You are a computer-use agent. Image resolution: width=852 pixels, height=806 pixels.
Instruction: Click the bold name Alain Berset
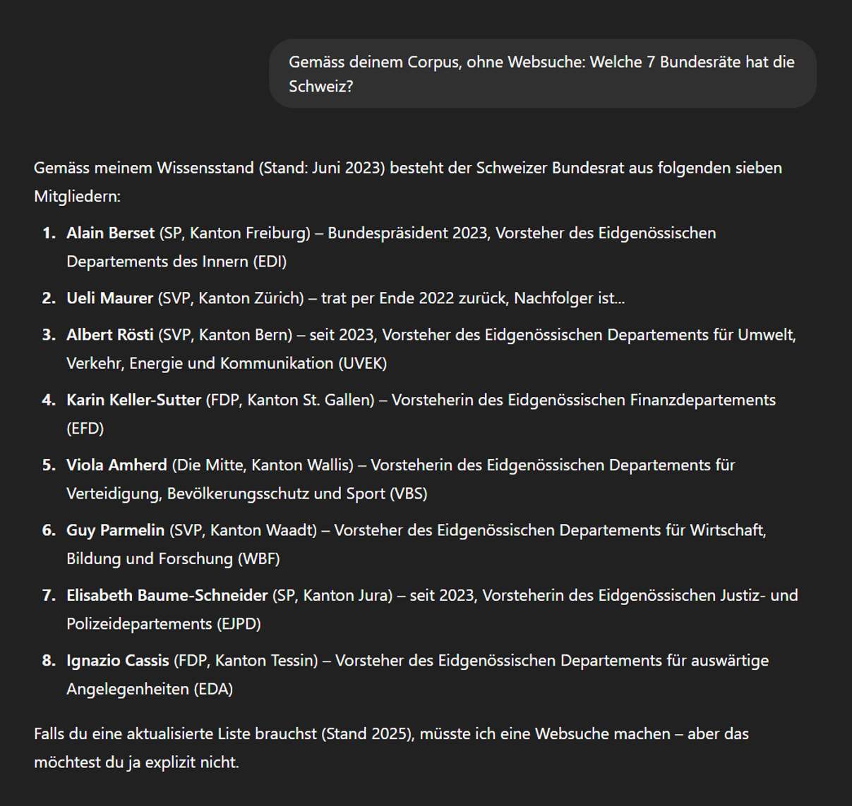coord(110,233)
